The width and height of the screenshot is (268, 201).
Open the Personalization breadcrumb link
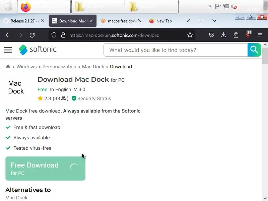59,67
